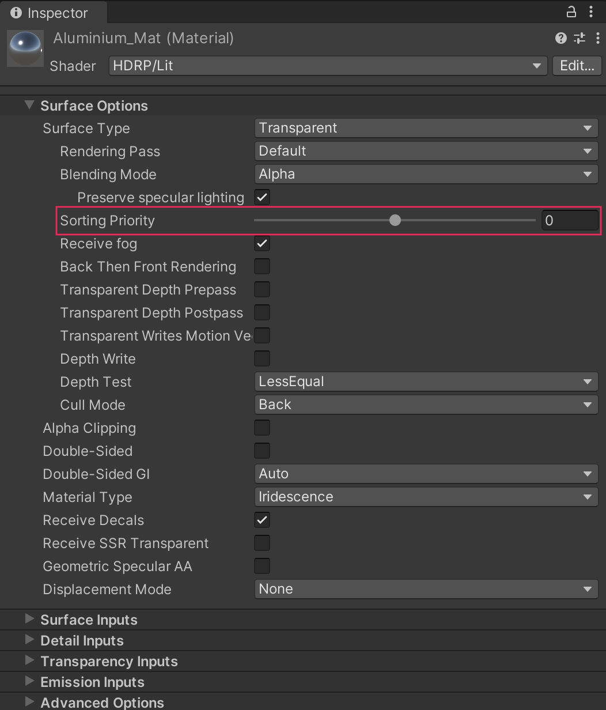Viewport: 606px width, 710px height.
Task: Open the Material Type Iridescence dropdown
Action: [425, 497]
